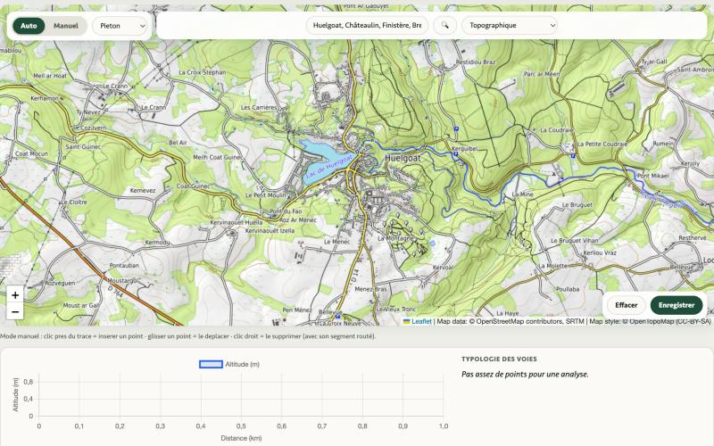The image size is (714, 446).
Task: Click the La Coudraie place label
Action: point(556,130)
